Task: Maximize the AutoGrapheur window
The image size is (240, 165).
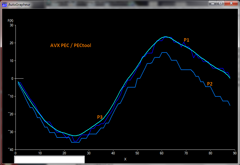Action: point(220,3)
